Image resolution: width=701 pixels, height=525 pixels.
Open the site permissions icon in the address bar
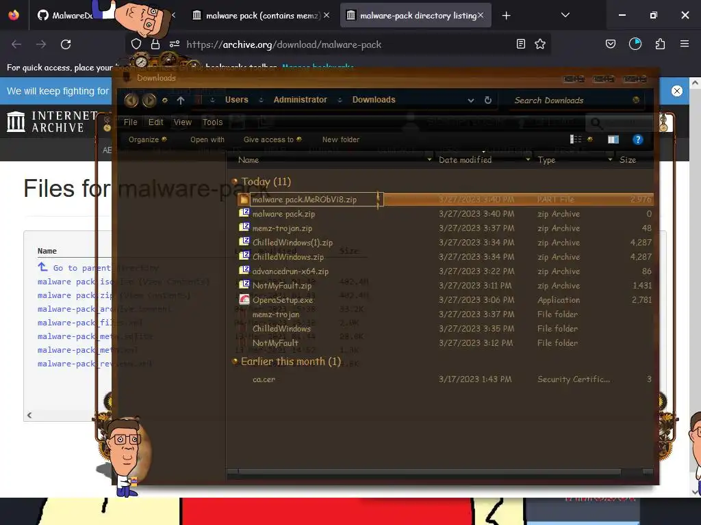click(x=175, y=44)
